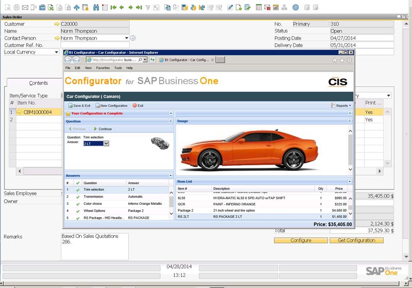Image resolution: width=412 pixels, height=288 pixels.
Task: Open Help question mark icon
Action: (296, 7)
